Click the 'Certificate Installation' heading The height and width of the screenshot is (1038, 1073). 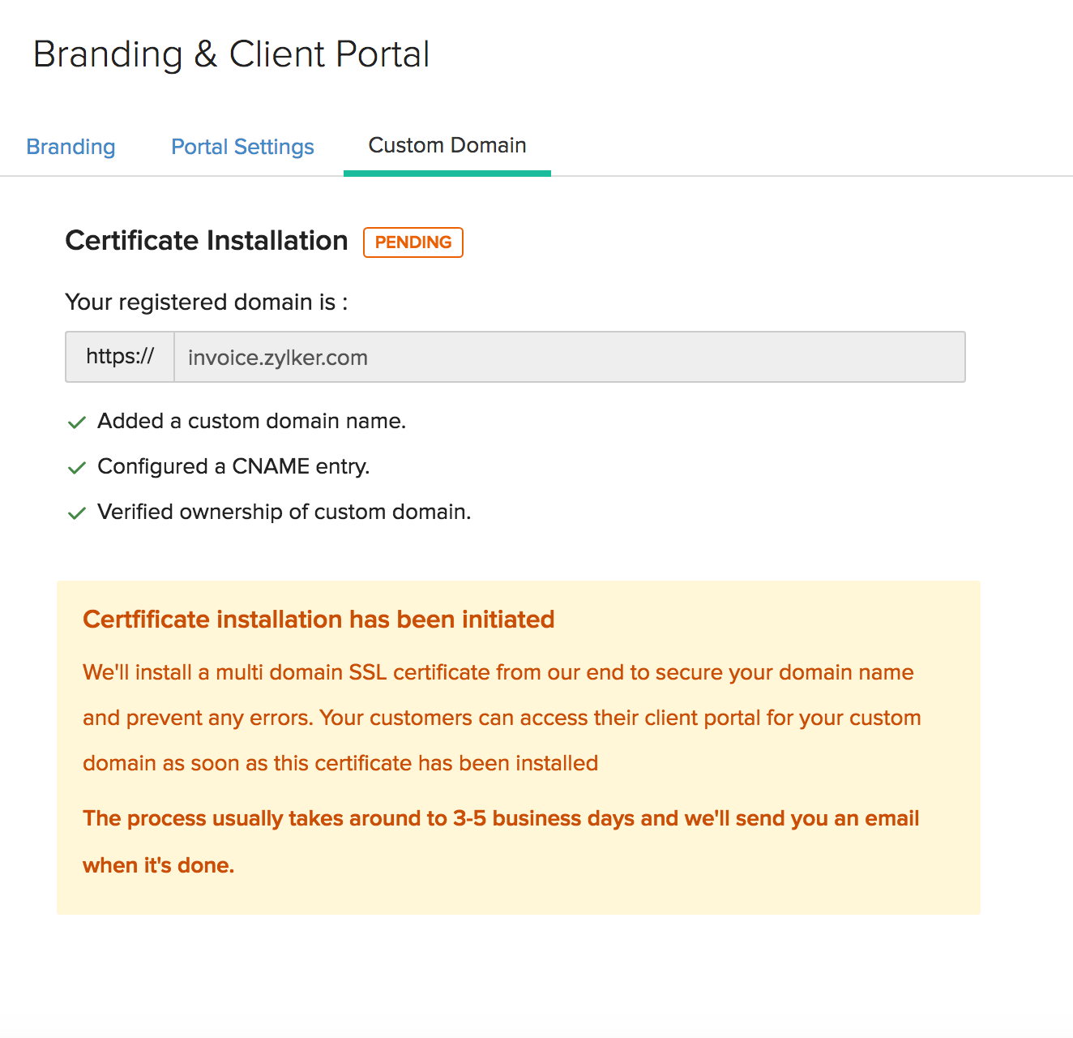[207, 241]
